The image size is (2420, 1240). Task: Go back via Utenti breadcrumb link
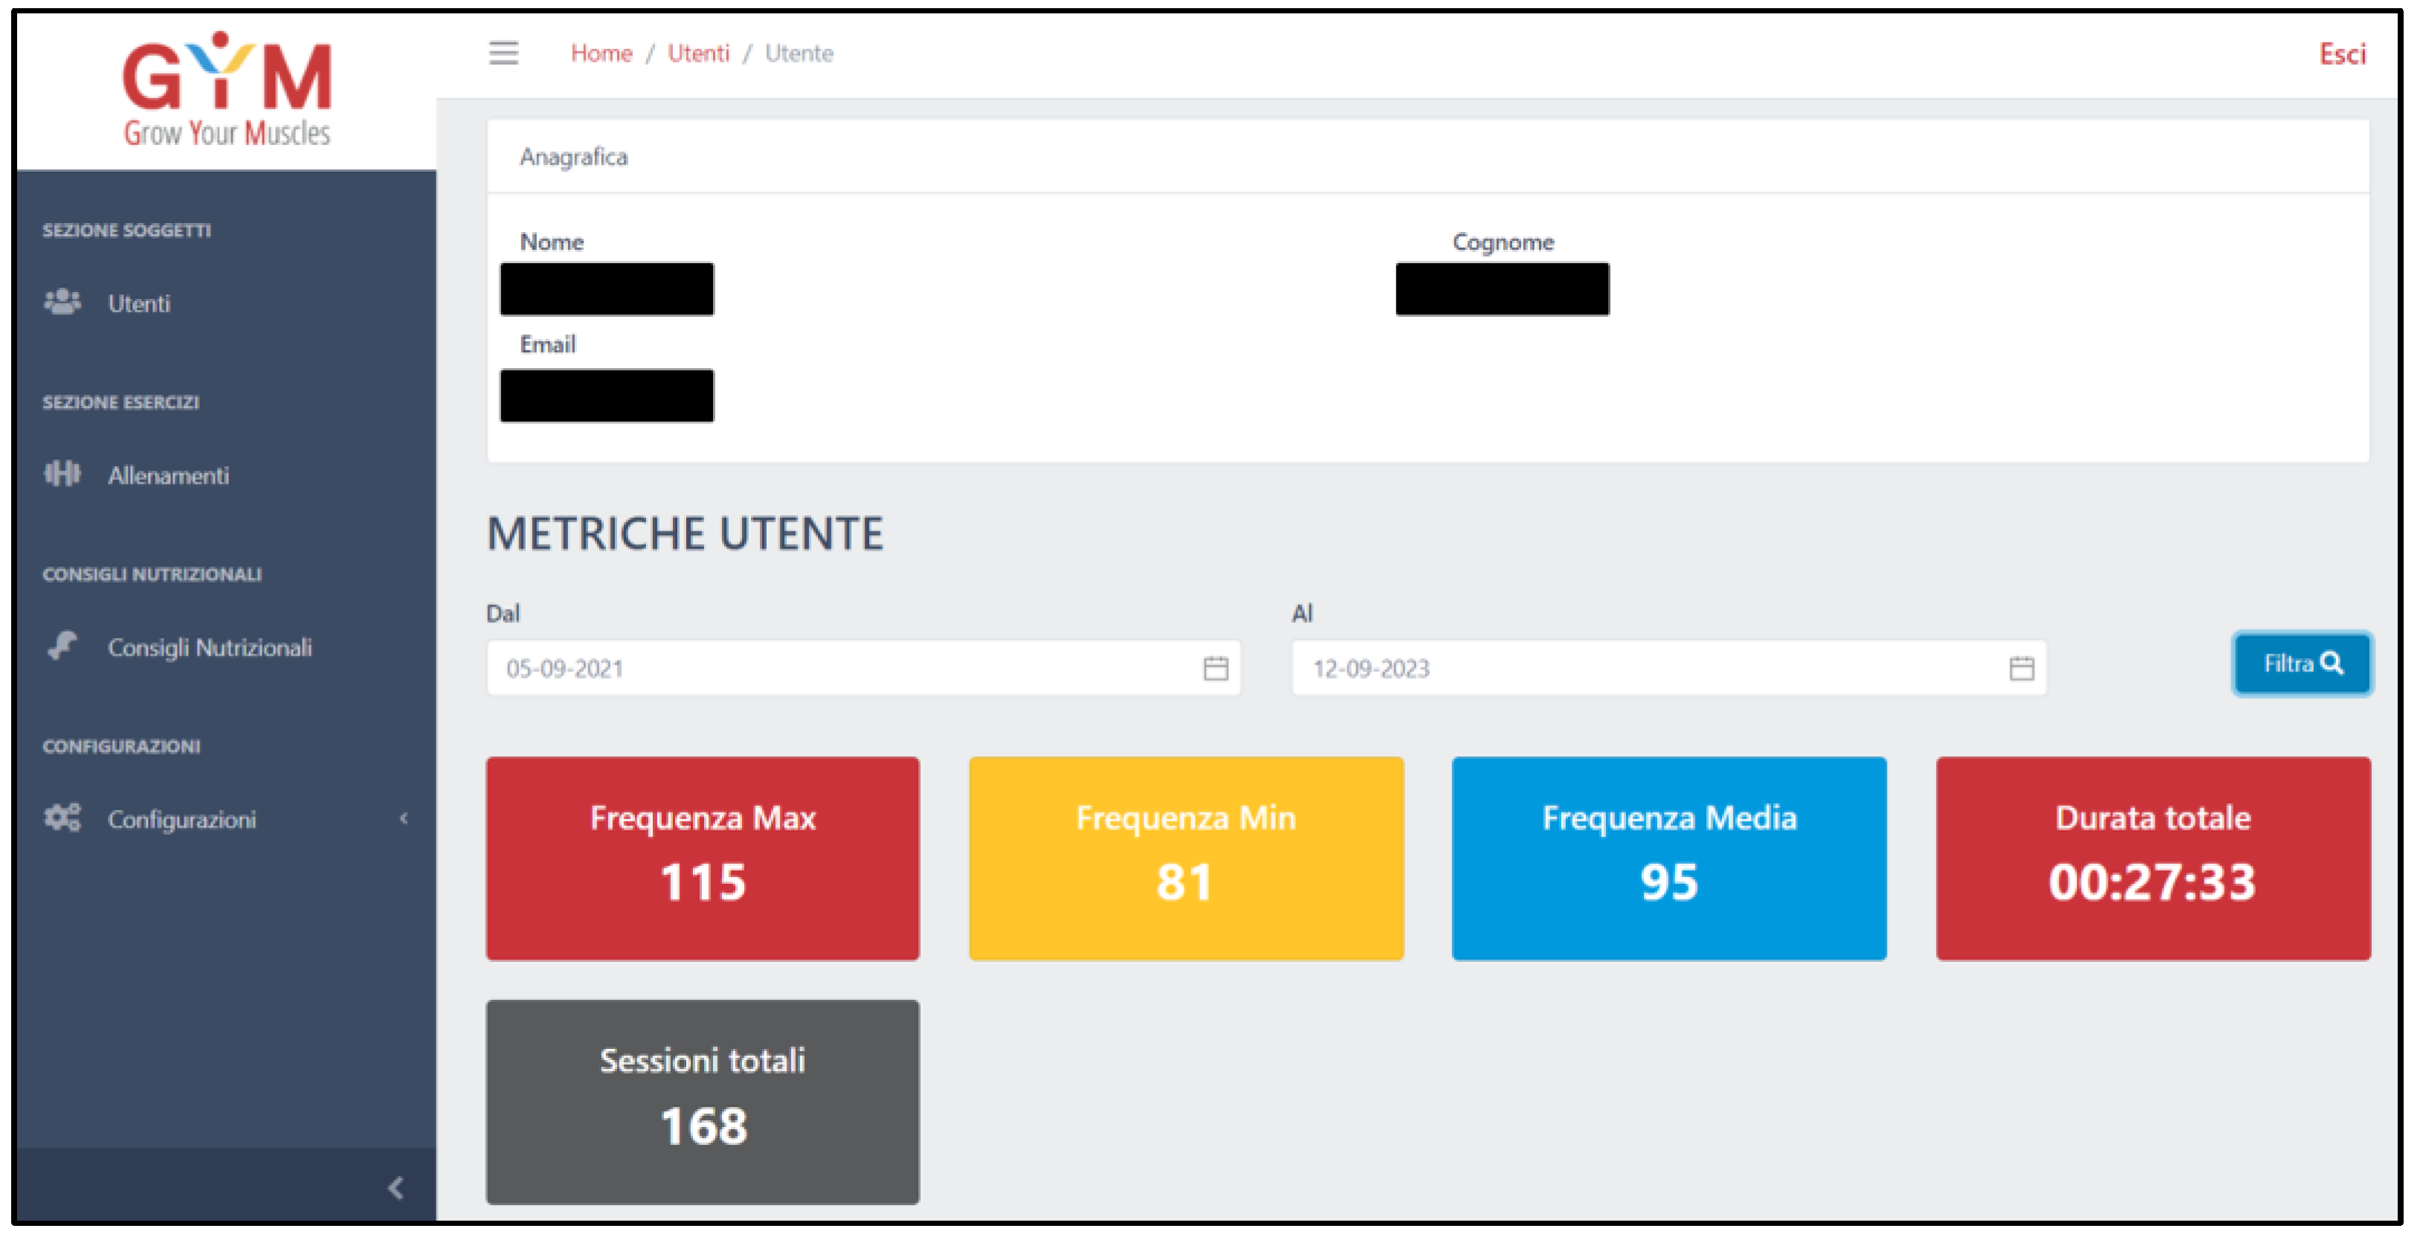[698, 54]
